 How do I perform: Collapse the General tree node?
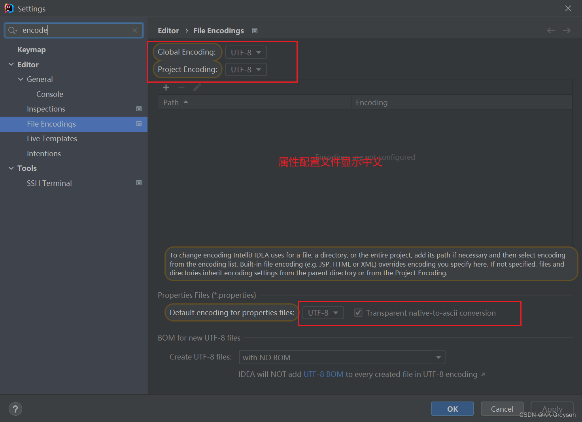click(21, 79)
